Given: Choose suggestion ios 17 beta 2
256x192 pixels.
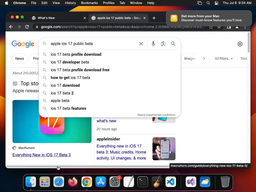Looking at the screenshot, I should [x=109, y=93].
